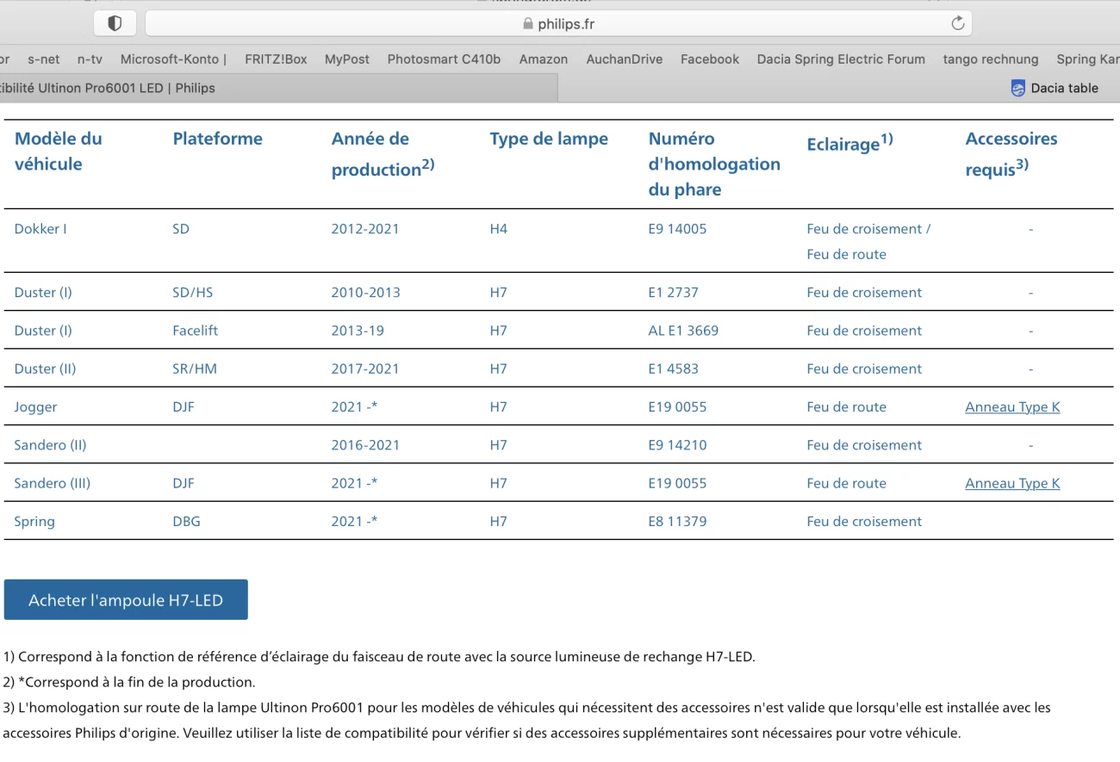This screenshot has height=762, width=1120.
Task: Click footnote 2 about fin de la production
Action: [x=129, y=682]
